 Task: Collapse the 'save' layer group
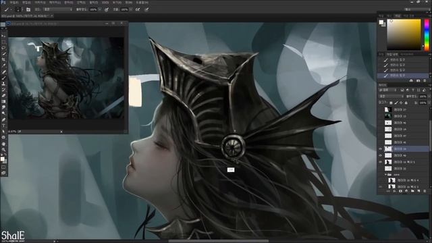pyautogui.click(x=385, y=174)
